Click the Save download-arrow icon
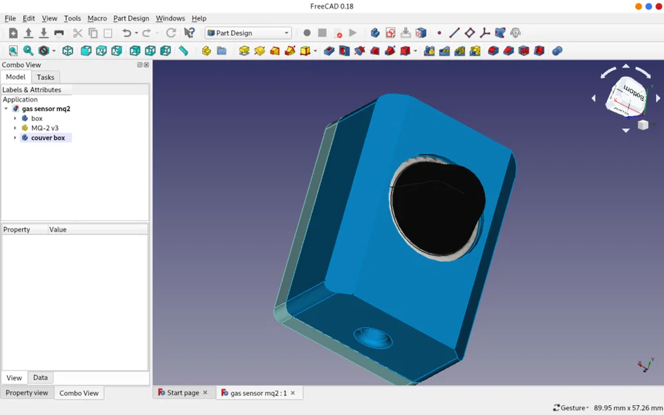Image resolution: width=664 pixels, height=415 pixels. (x=44, y=33)
